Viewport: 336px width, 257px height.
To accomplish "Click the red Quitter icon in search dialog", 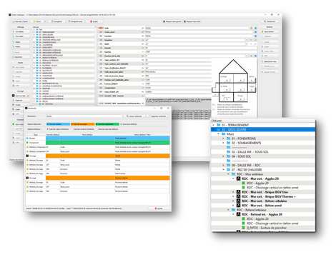I will click(156, 208).
